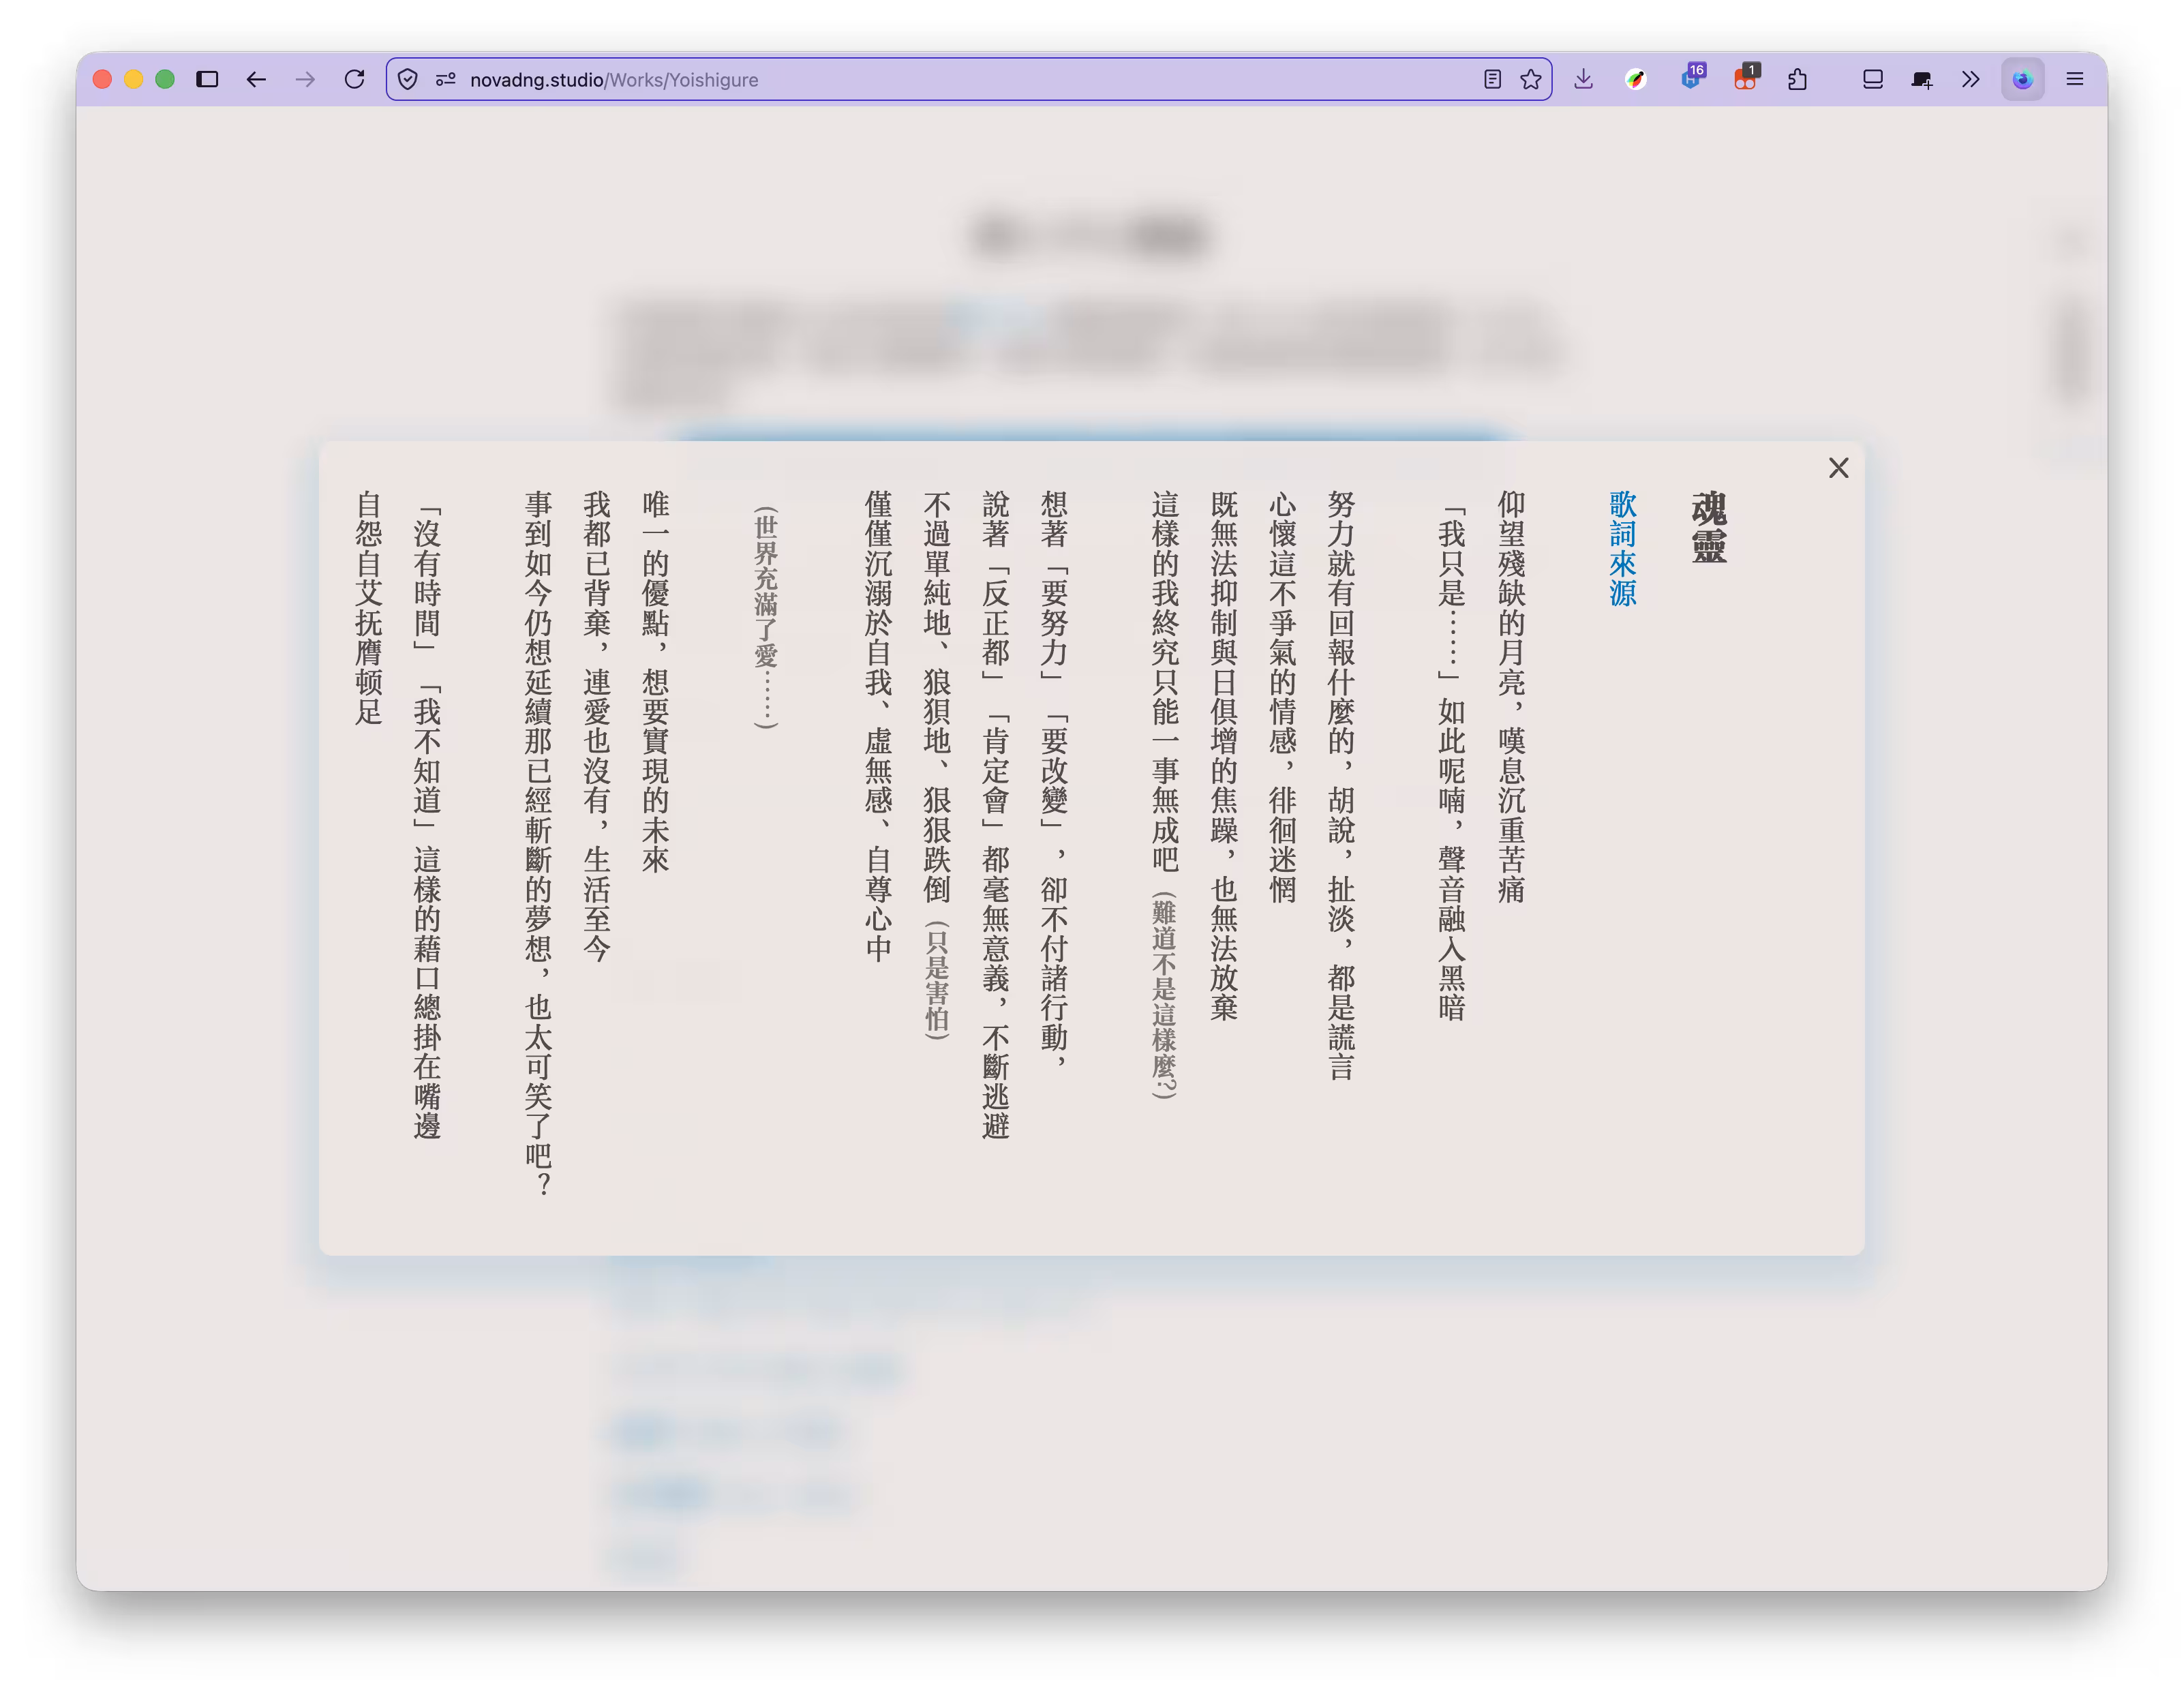Open site permissions settings icon
This screenshot has width=2184, height=1692.
click(x=445, y=79)
